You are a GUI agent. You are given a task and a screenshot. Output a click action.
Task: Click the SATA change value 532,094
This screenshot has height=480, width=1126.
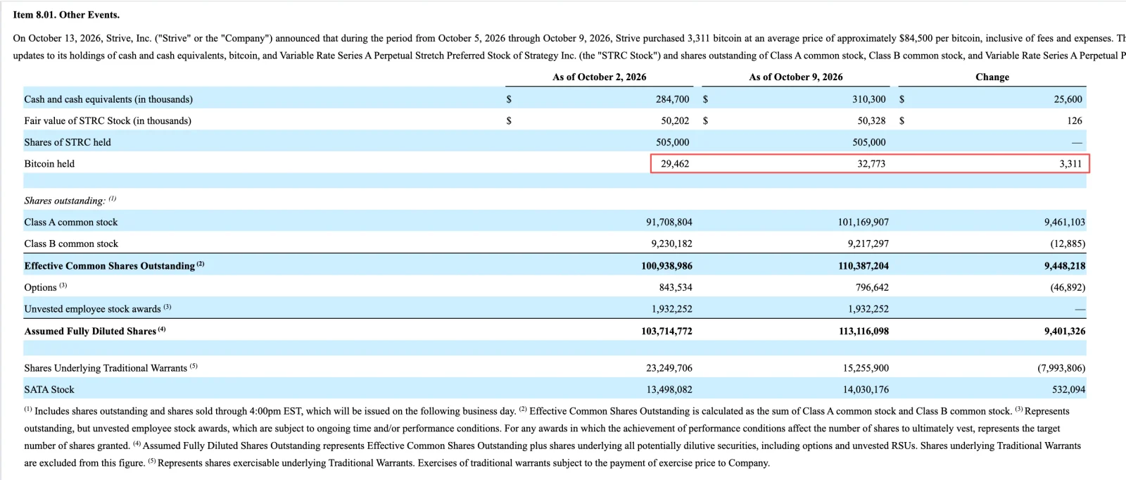coord(1069,389)
